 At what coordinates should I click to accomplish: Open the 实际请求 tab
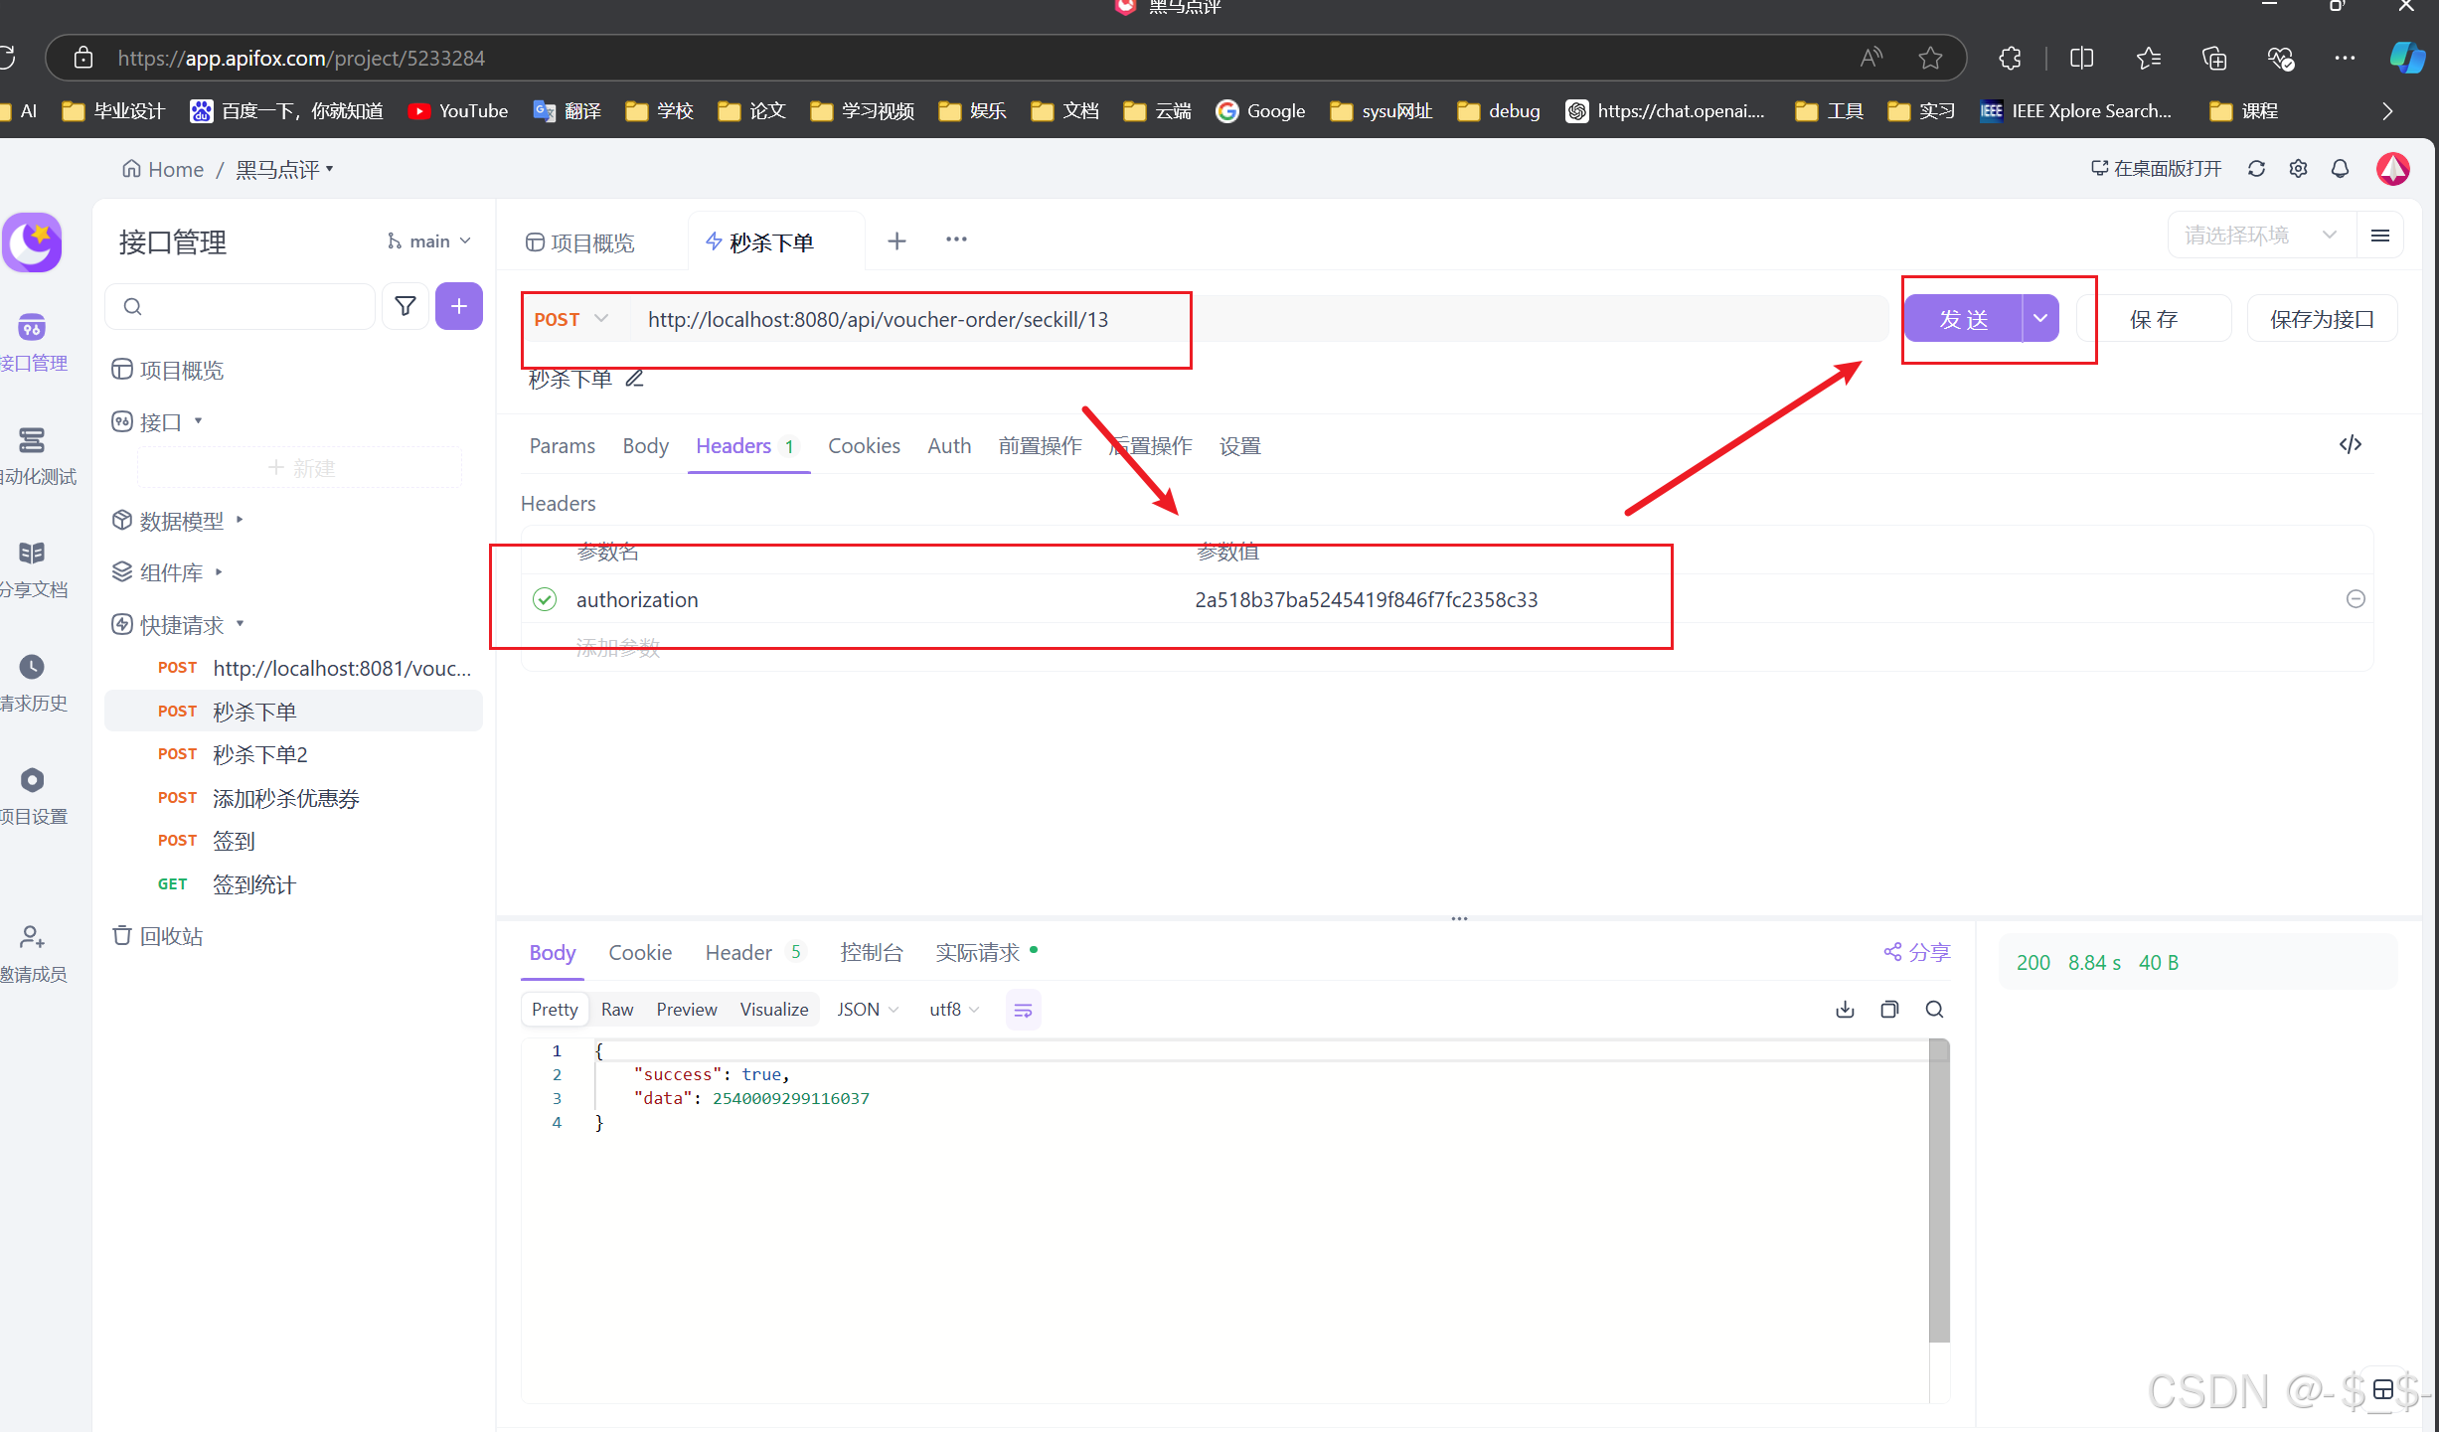point(986,953)
